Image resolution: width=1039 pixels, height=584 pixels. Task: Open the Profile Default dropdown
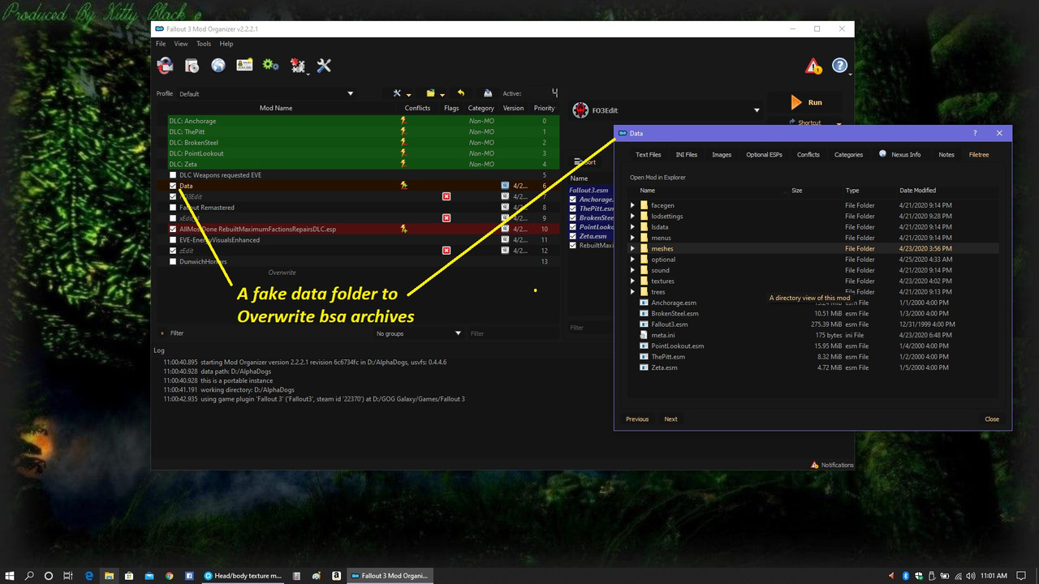click(x=265, y=93)
